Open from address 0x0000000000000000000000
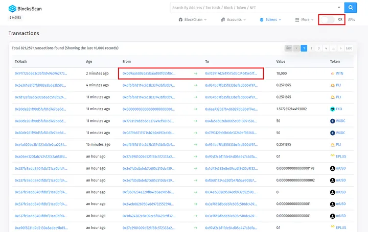Screen dimensions: 368x232 tap(149, 109)
